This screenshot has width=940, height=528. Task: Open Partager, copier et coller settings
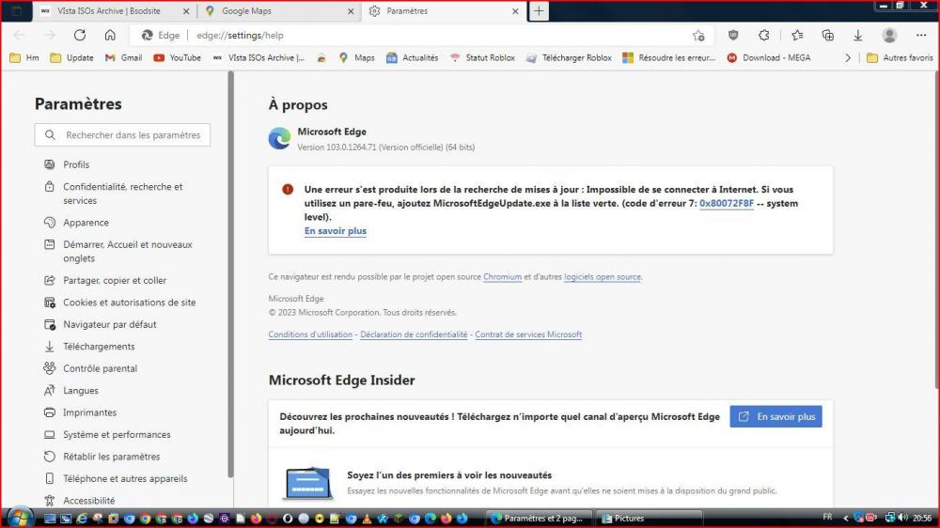click(115, 280)
